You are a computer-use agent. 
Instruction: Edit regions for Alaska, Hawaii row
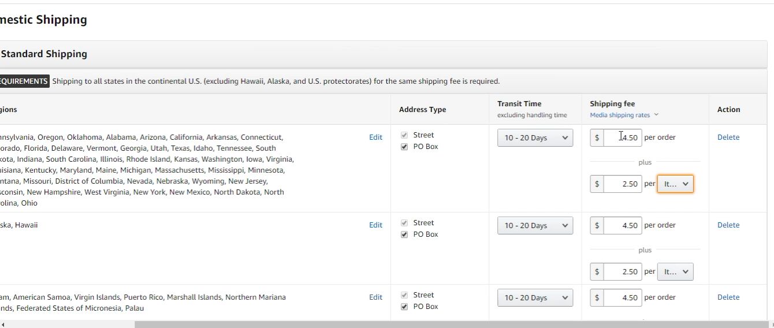(375, 225)
